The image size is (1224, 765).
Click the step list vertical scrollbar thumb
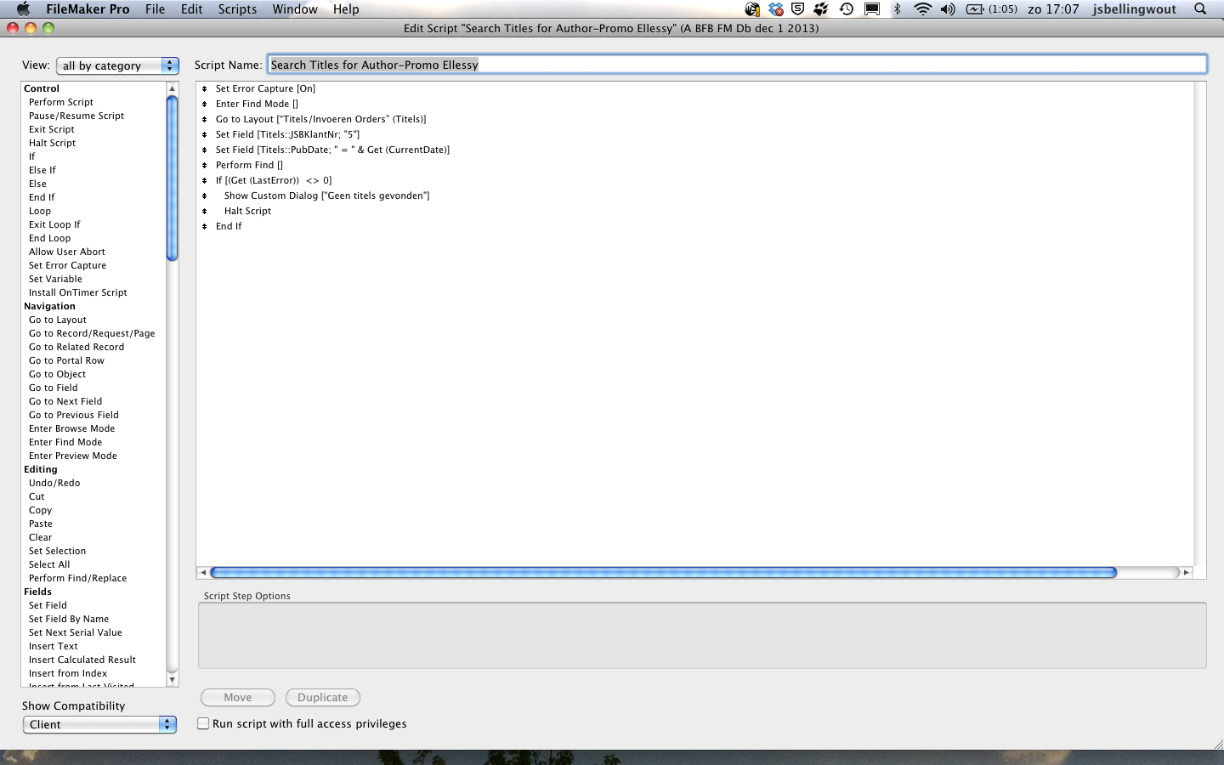click(x=173, y=178)
